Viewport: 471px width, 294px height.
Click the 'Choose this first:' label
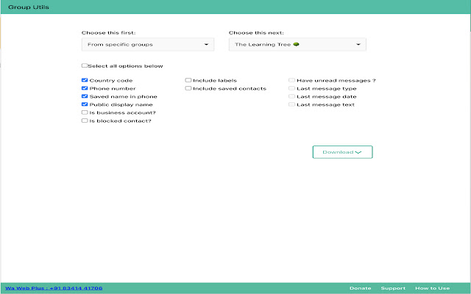(x=108, y=32)
